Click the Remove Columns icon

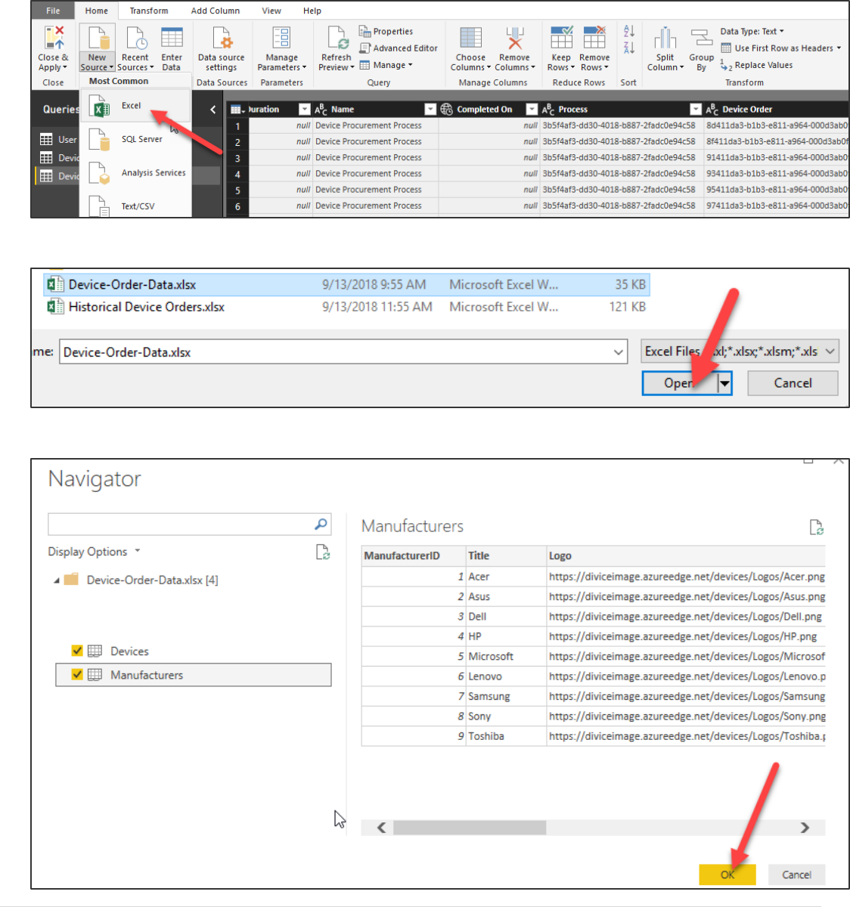[515, 38]
